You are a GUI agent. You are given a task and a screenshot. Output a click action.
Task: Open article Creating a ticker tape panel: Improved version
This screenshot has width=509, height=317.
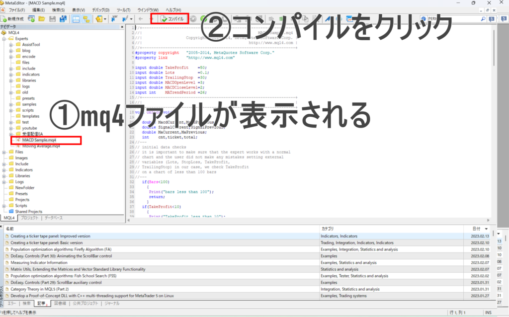point(50,236)
